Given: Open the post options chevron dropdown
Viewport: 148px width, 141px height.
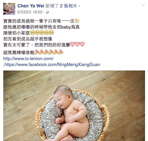Looking at the screenshot, I should (x=144, y=5).
